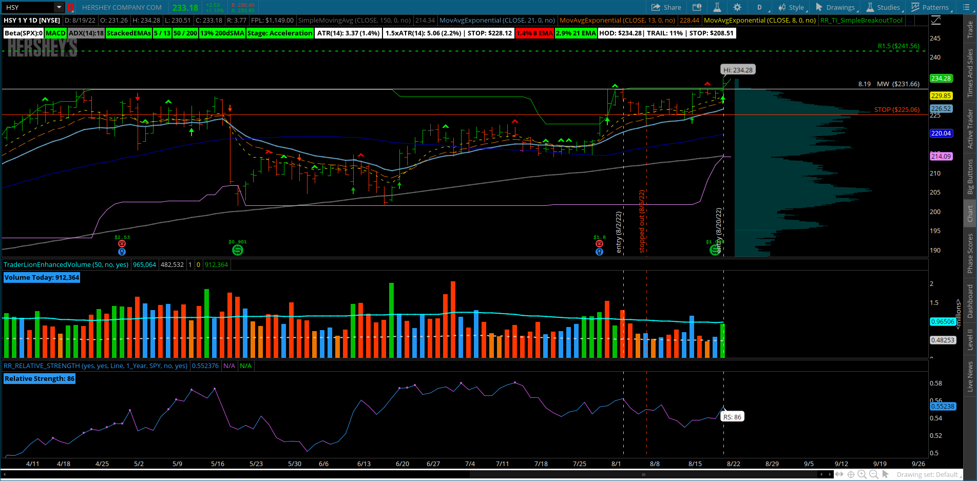Click the Relative Strength: 86 label
977x481 pixels.
40,378
